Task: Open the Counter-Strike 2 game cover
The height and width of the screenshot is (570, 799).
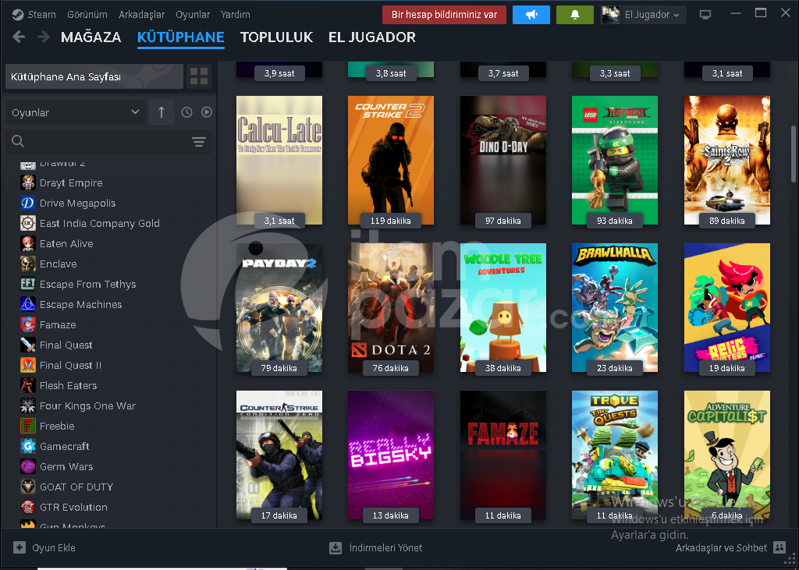Action: (x=391, y=161)
